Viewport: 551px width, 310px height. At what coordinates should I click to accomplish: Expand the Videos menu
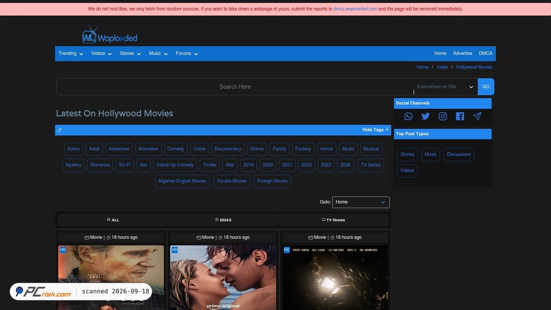click(x=101, y=54)
